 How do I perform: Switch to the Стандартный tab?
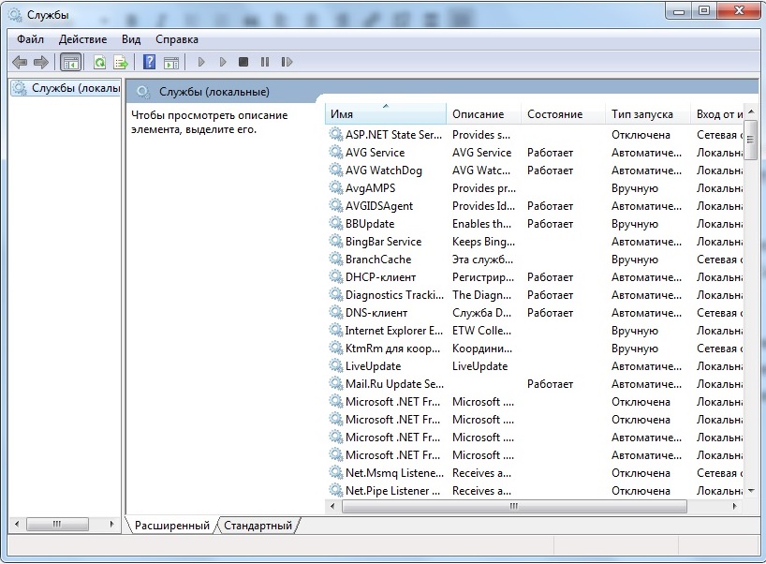coord(257,525)
